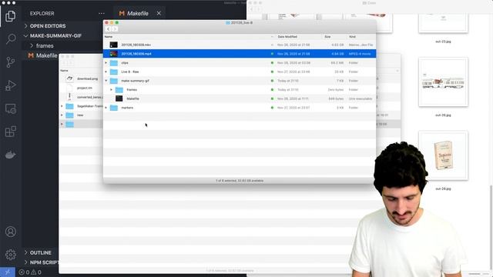Select the frames folder icon in Finder
The width and height of the screenshot is (493, 277).
coord(119,90)
